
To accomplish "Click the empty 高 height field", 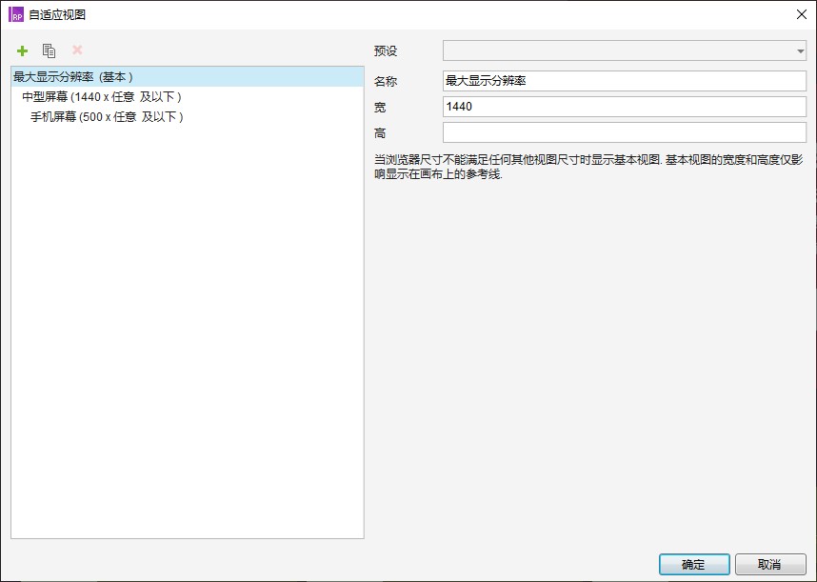I will point(625,132).
